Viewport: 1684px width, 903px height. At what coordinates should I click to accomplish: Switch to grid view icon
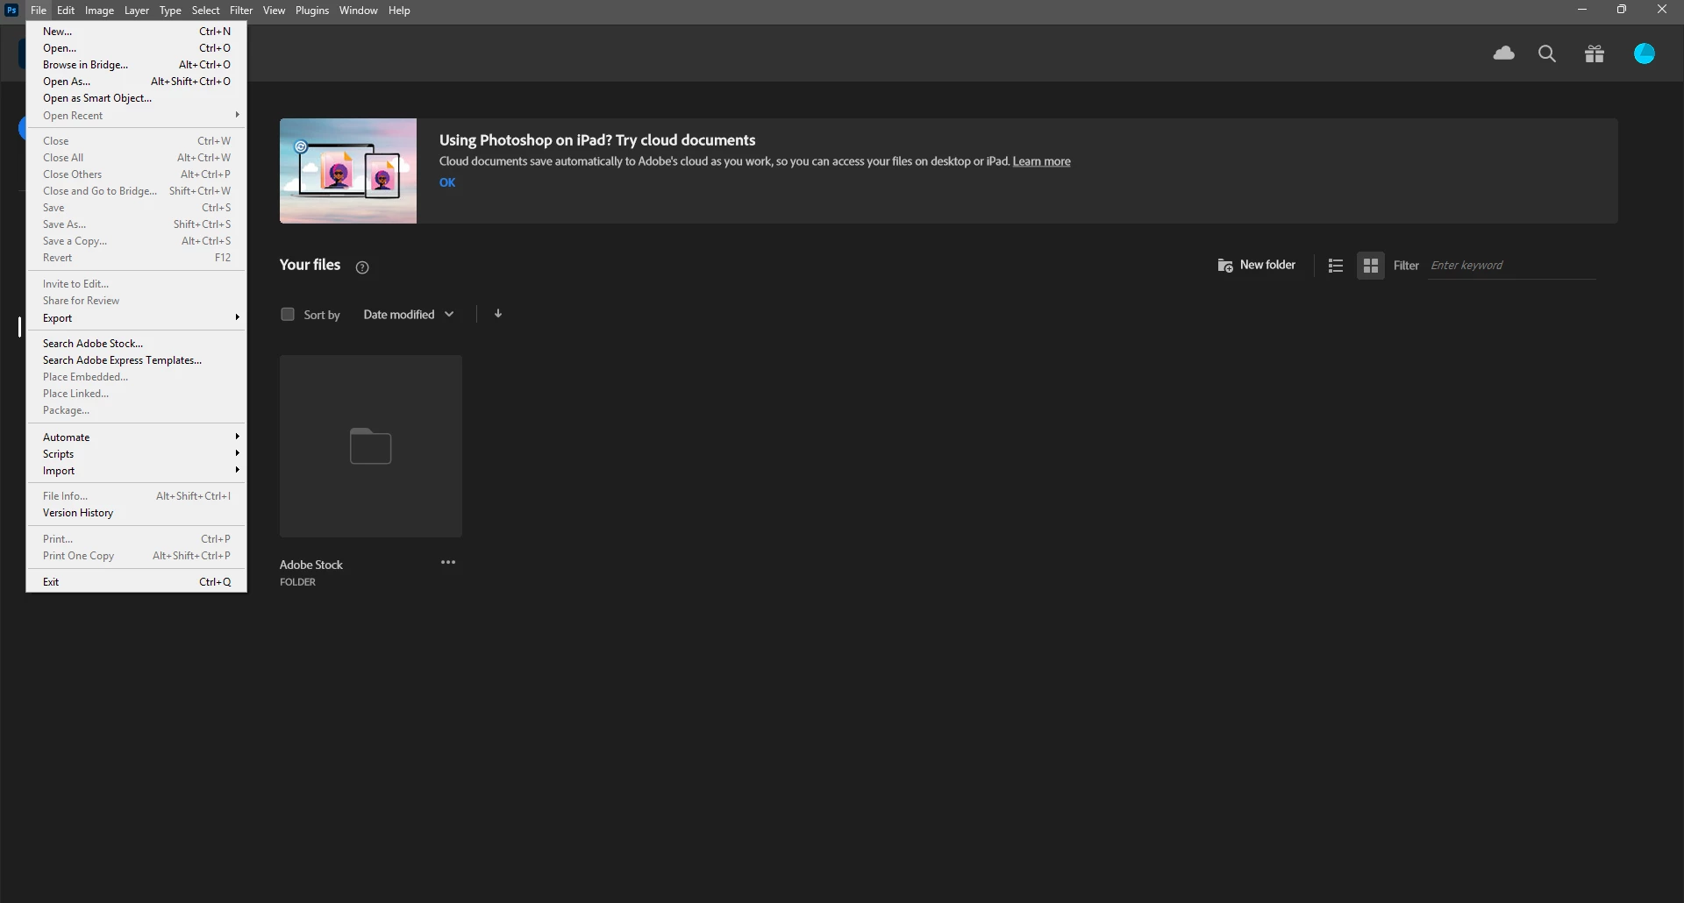pyautogui.click(x=1371, y=266)
